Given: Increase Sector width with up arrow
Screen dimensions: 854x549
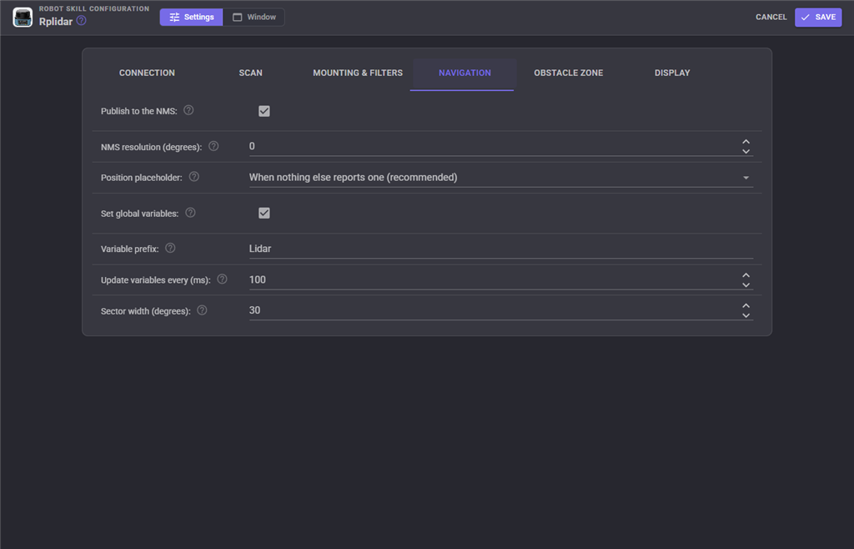Looking at the screenshot, I should pyautogui.click(x=746, y=305).
